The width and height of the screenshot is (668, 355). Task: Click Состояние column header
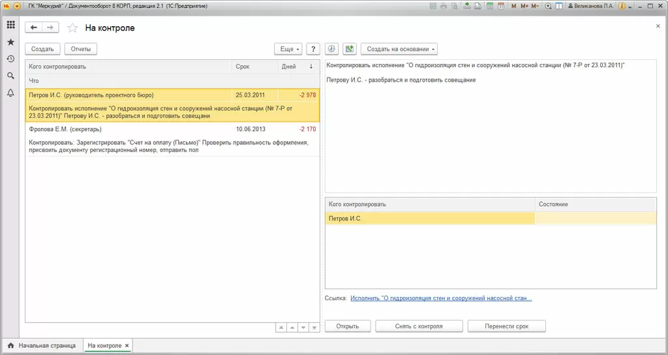tap(596, 204)
